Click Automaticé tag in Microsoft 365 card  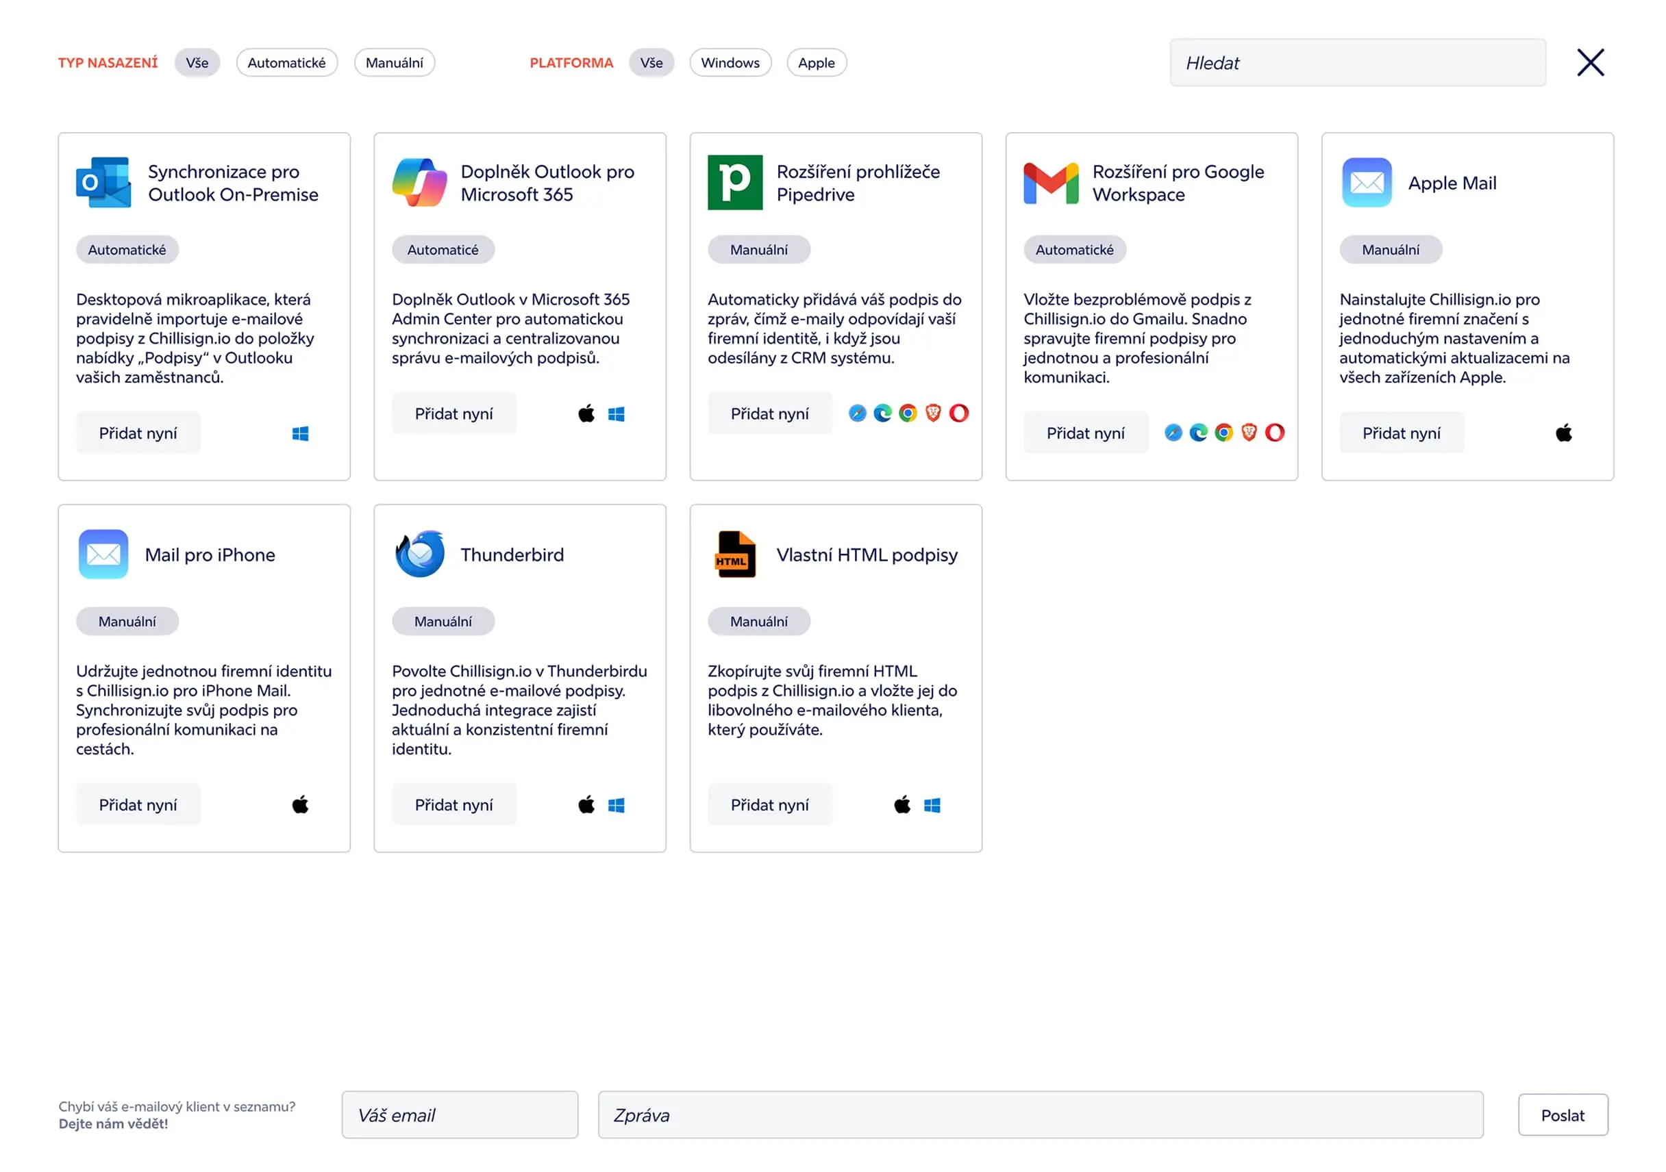tap(443, 249)
